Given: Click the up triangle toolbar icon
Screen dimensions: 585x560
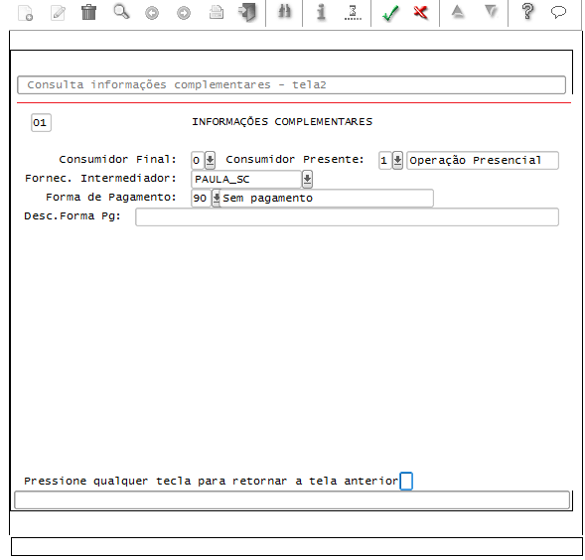Looking at the screenshot, I should tap(458, 12).
